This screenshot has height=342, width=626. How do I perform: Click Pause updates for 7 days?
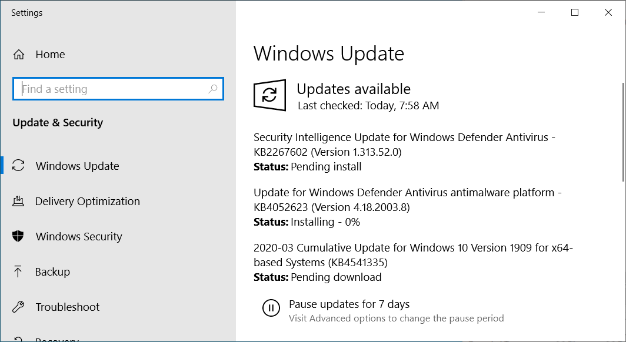pyautogui.click(x=349, y=304)
